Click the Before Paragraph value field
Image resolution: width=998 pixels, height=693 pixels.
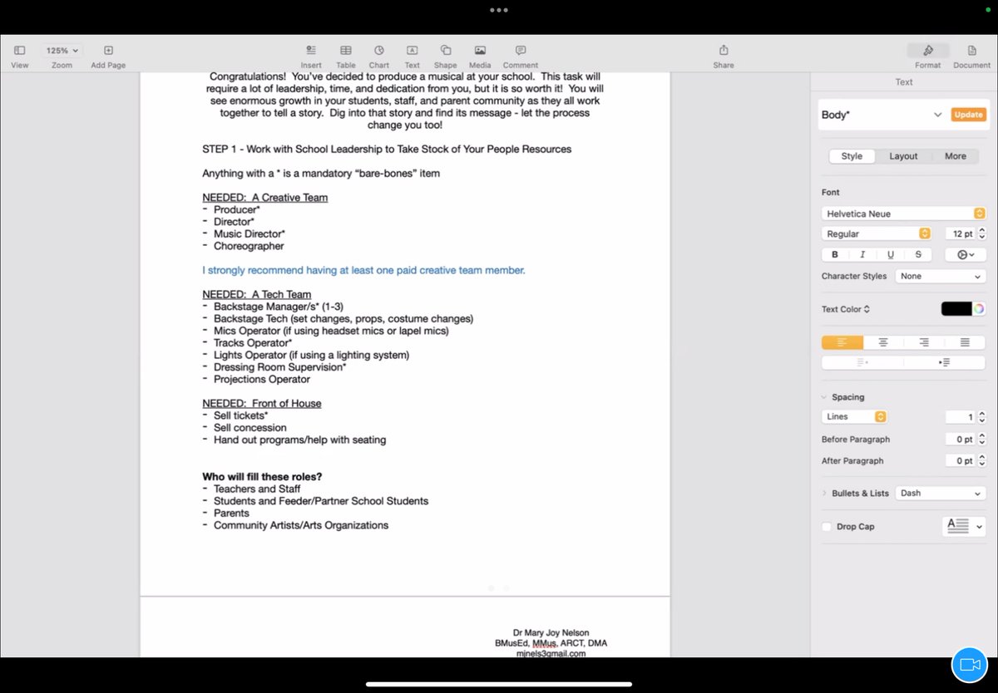coord(960,439)
